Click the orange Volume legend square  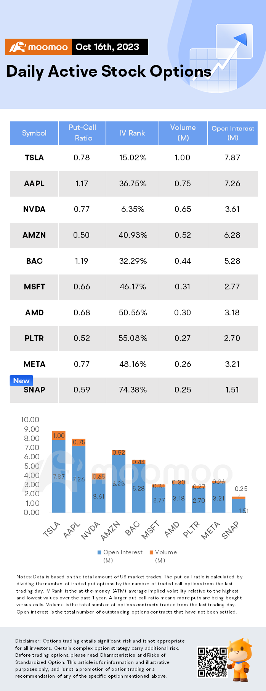point(151,552)
